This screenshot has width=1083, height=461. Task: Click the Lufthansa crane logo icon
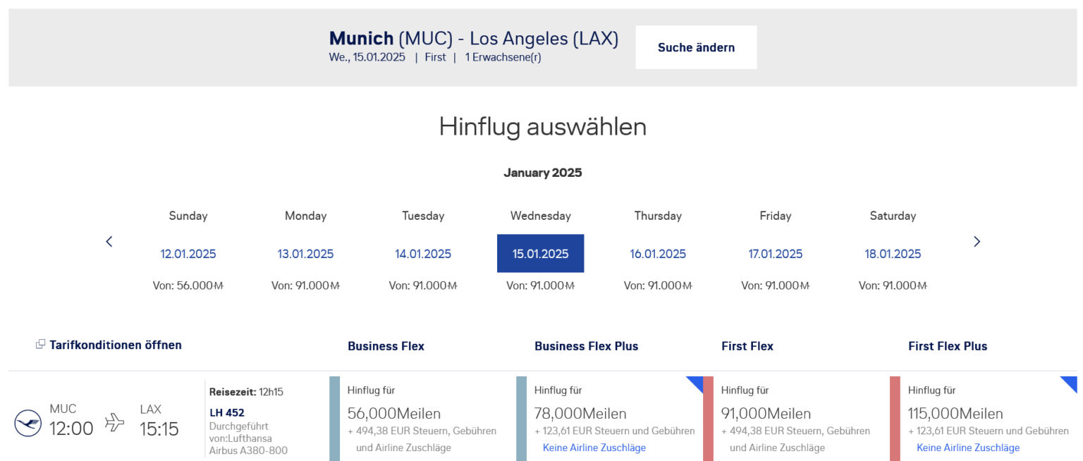point(28,423)
